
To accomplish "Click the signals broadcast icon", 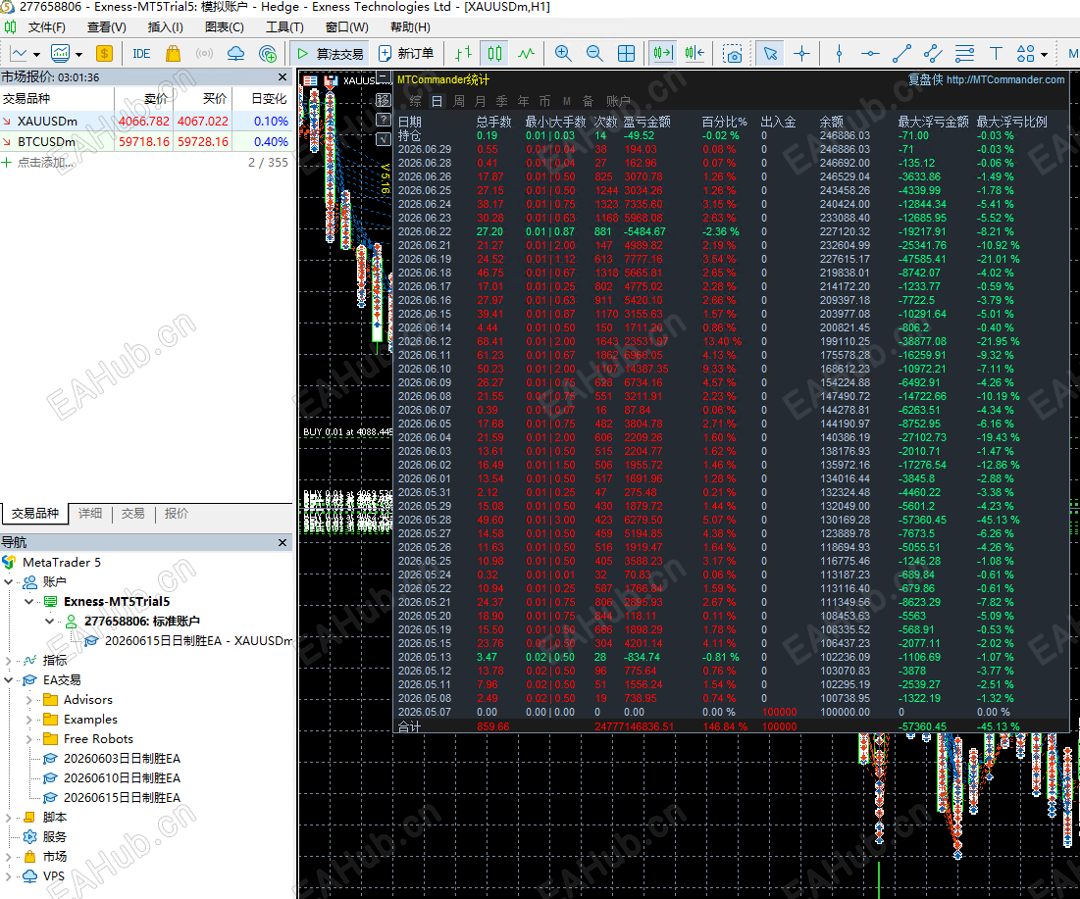I will [x=204, y=54].
